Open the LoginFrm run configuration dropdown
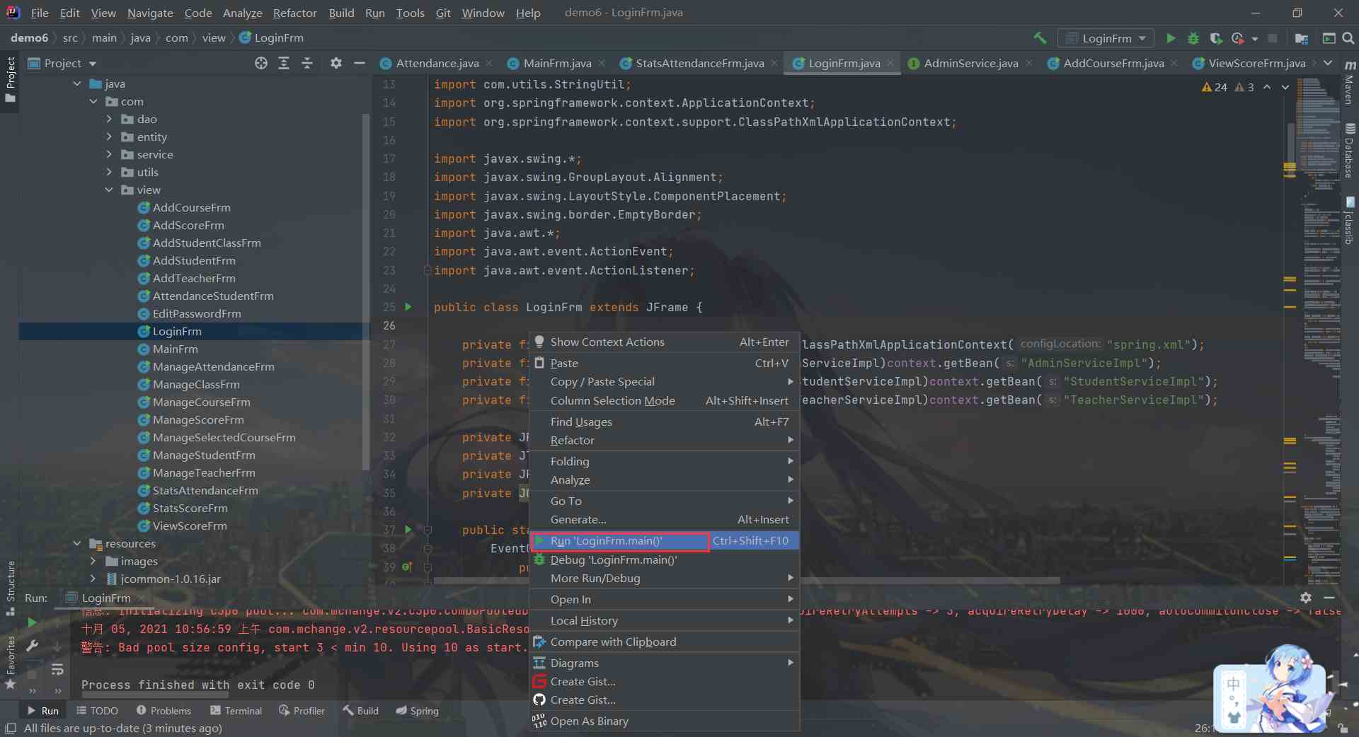The width and height of the screenshot is (1359, 737). (x=1106, y=38)
